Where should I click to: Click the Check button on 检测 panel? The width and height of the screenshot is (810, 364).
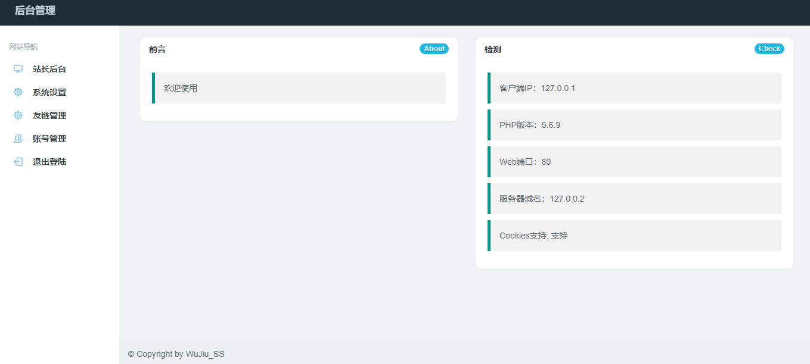(769, 48)
